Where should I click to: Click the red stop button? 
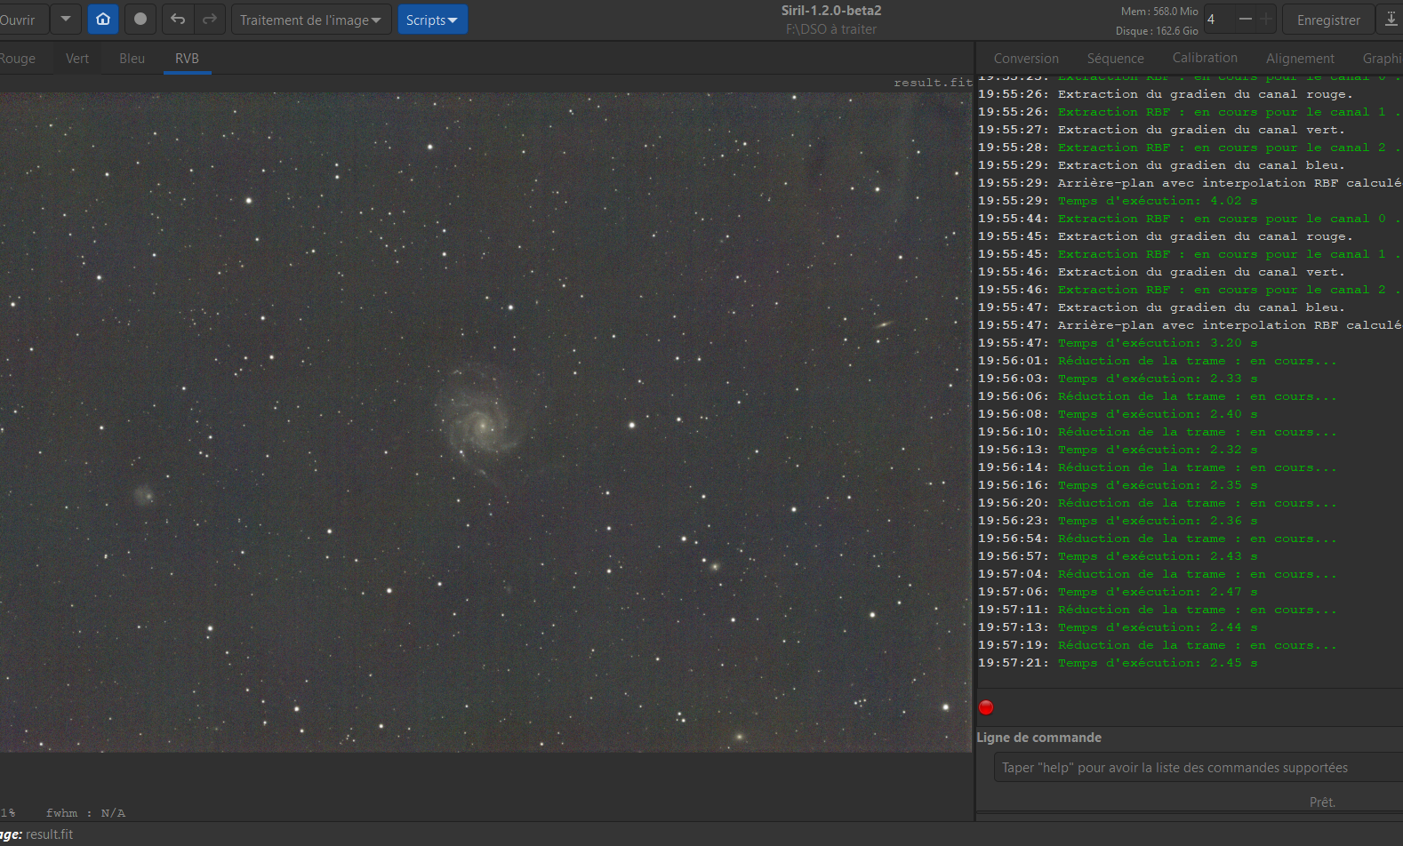click(x=986, y=707)
